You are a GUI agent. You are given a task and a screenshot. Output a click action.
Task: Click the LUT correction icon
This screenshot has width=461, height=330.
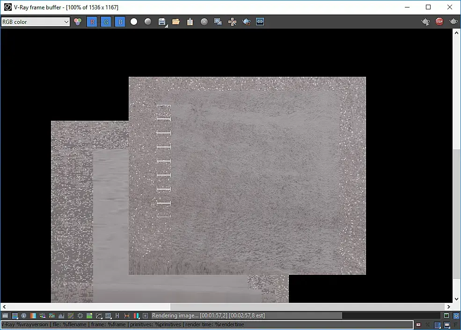[108, 316]
